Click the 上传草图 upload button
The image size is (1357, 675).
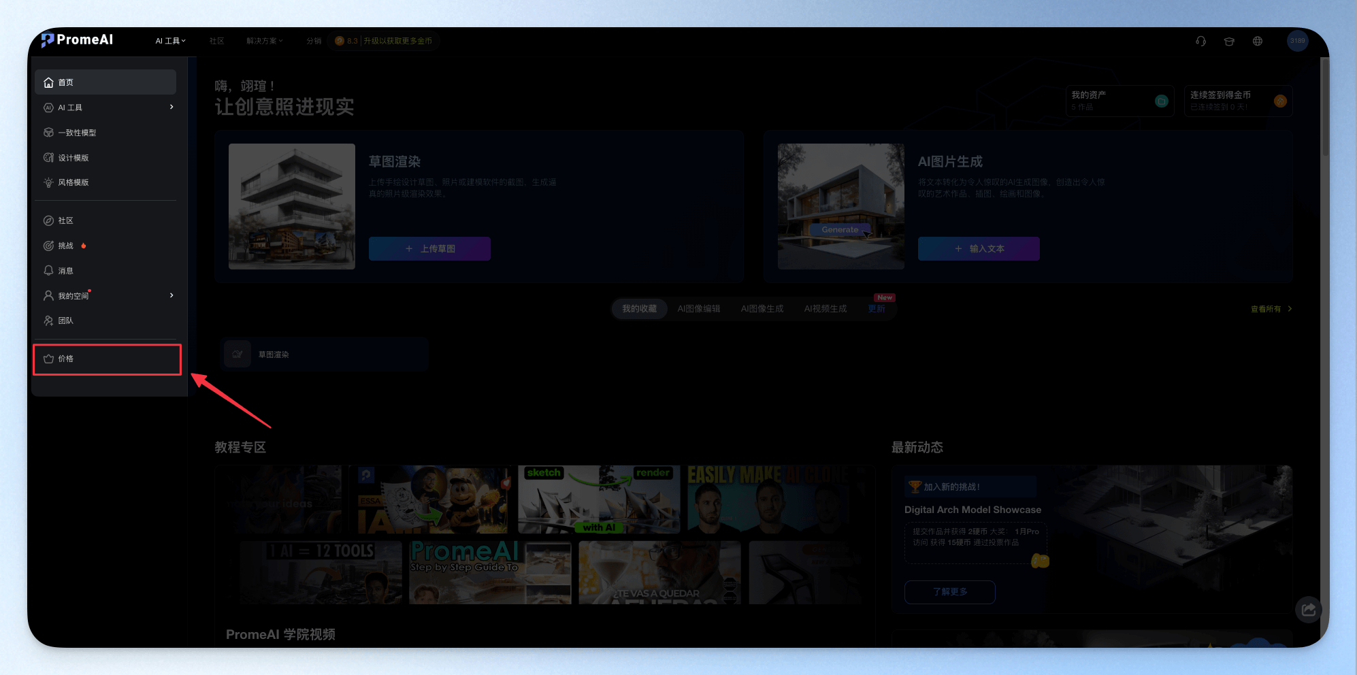(x=429, y=248)
